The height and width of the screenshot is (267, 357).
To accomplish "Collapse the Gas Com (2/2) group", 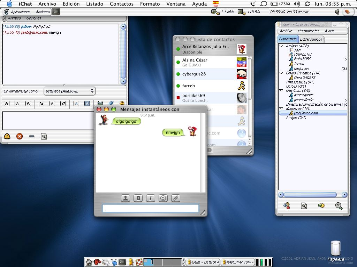I will click(281, 90).
